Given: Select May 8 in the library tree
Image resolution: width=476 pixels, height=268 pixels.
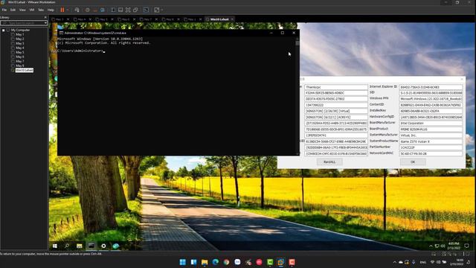Looking at the screenshot, I should click(20, 66).
